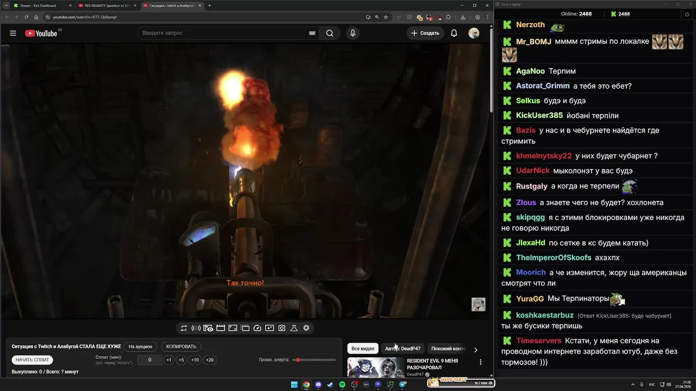Screen dimensions: 696x391
Task: Click the split minutes input field
Action: click(x=150, y=360)
